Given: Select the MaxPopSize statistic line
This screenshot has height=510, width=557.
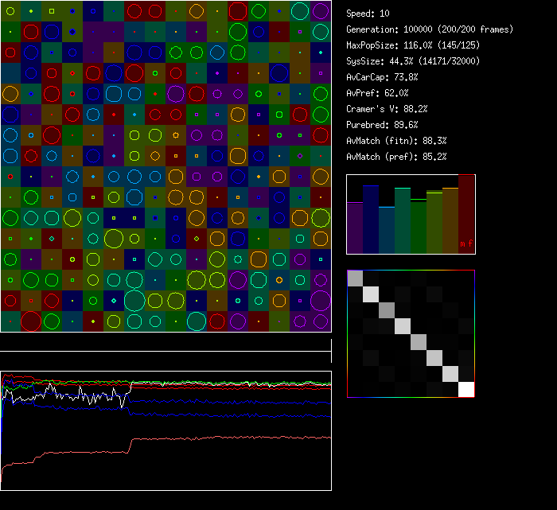Looking at the screenshot, I should tap(413, 45).
